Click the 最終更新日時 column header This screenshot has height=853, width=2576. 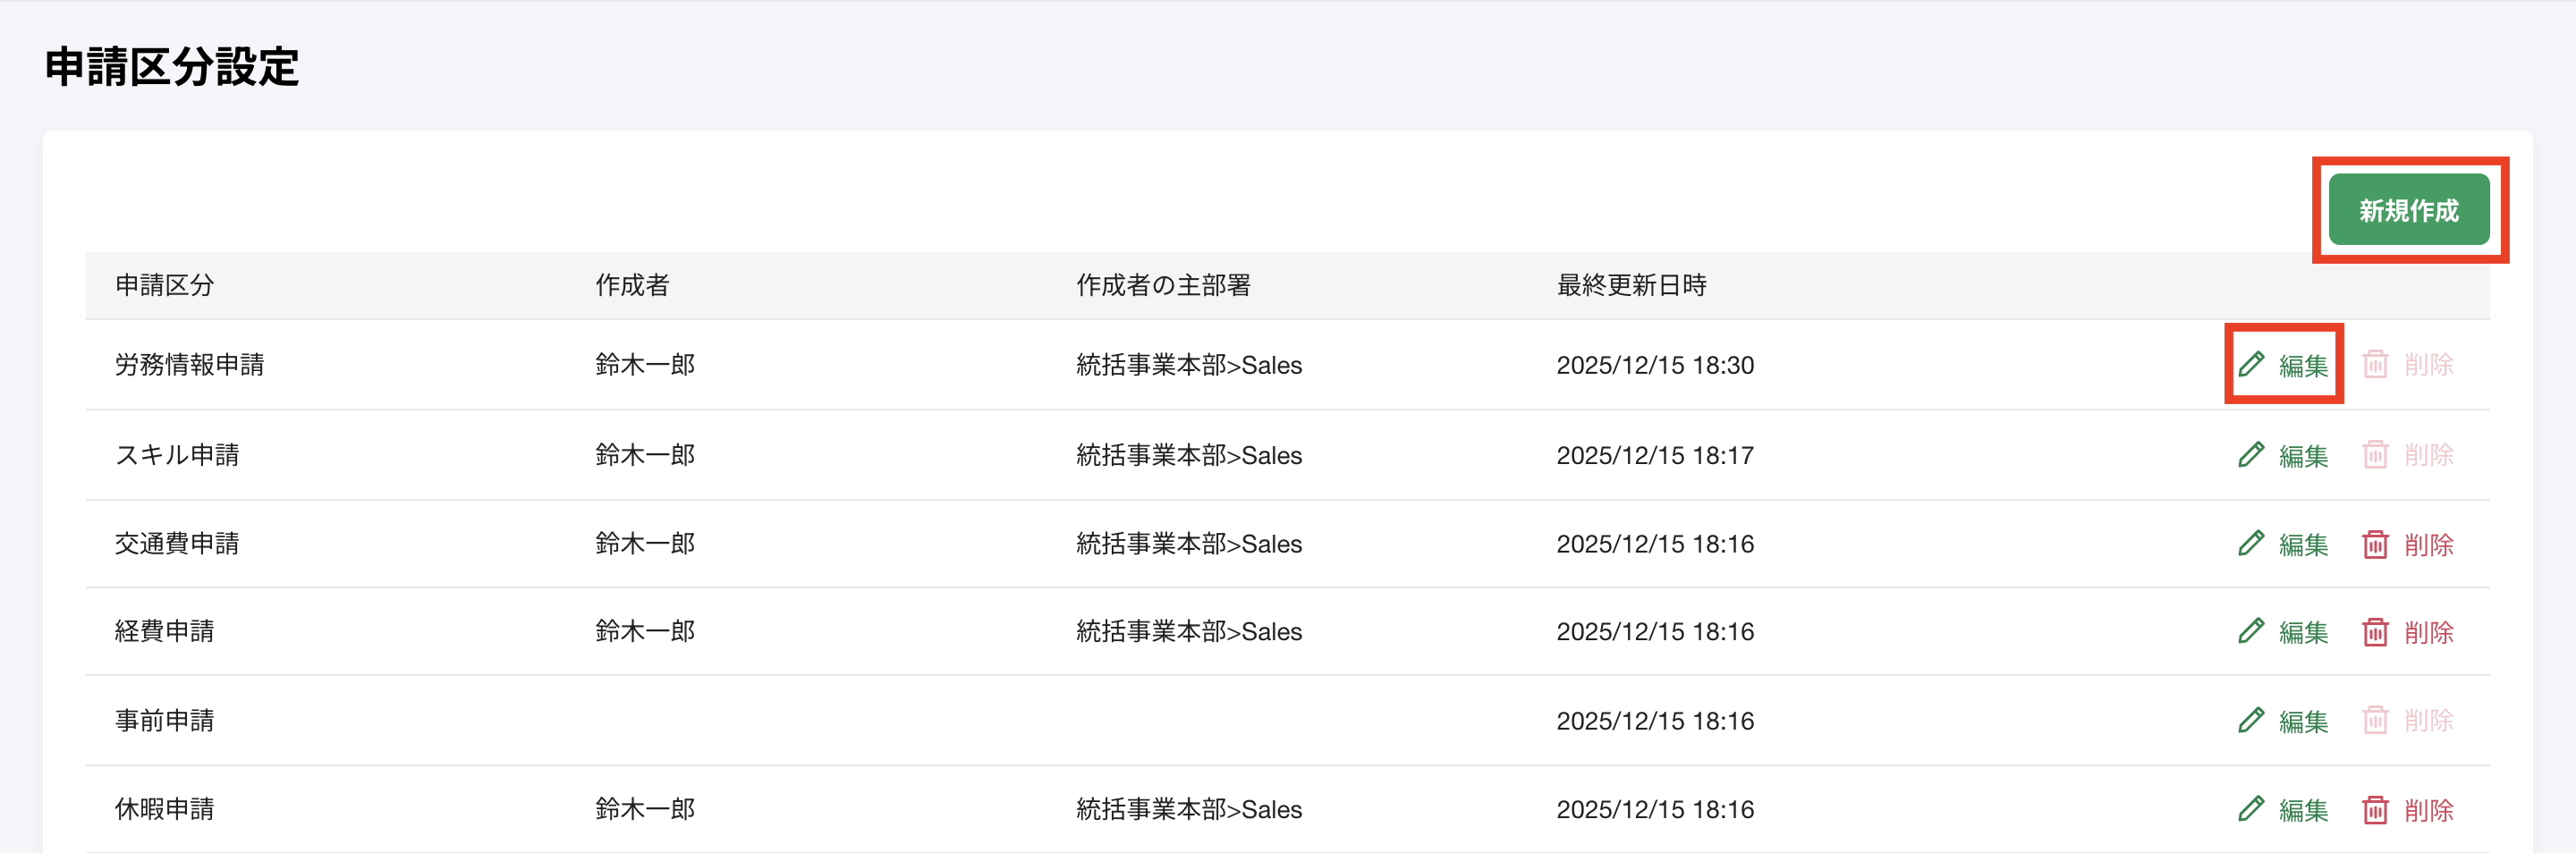[1631, 285]
